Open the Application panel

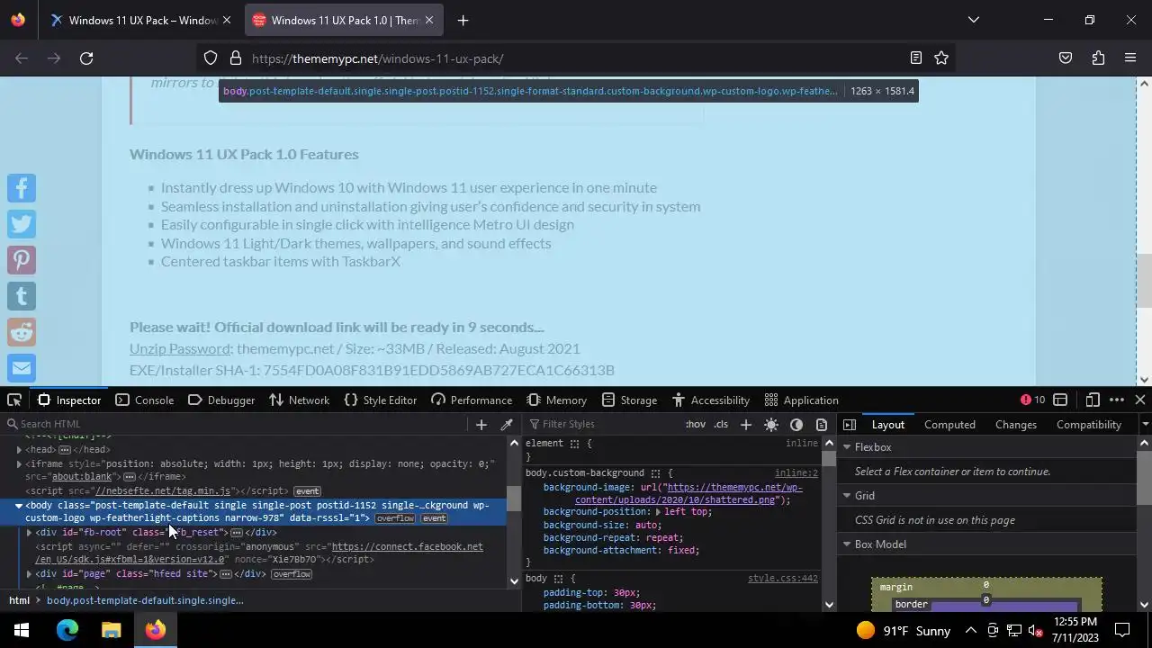point(801,400)
